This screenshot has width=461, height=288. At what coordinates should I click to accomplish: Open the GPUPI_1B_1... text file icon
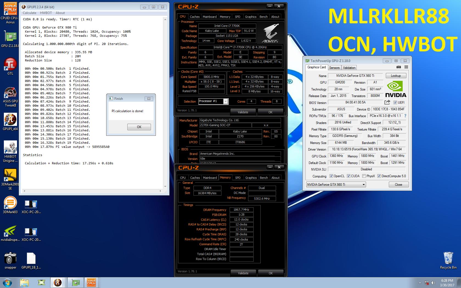(x=31, y=261)
